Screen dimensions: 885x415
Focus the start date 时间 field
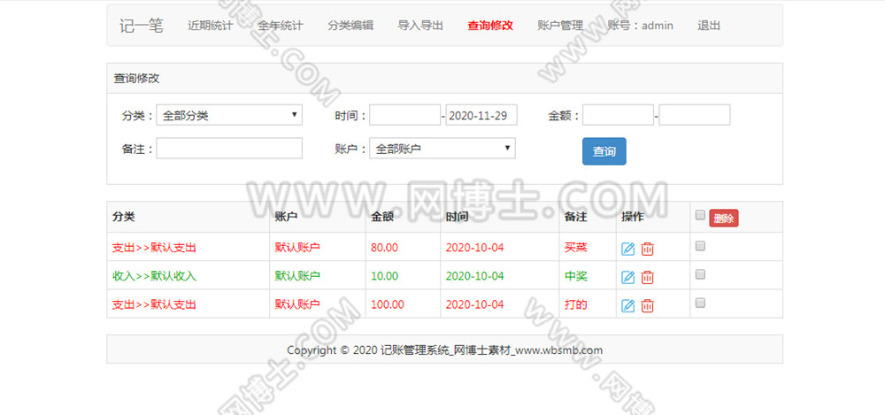click(x=404, y=115)
